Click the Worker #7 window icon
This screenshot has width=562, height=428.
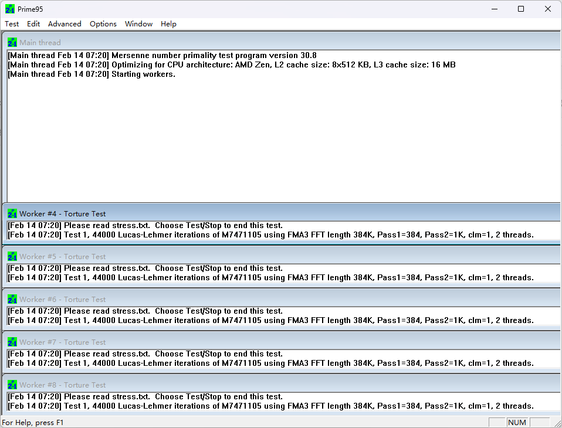tap(12, 342)
